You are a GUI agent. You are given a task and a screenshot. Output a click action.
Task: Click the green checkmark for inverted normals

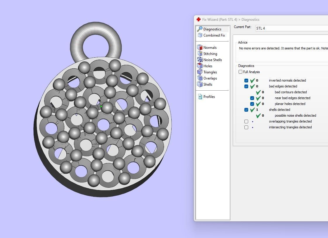[x=253, y=80]
